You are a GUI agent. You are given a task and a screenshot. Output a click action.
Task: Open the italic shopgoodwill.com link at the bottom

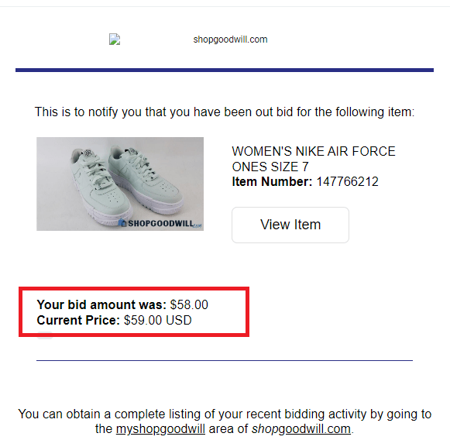pos(301,429)
